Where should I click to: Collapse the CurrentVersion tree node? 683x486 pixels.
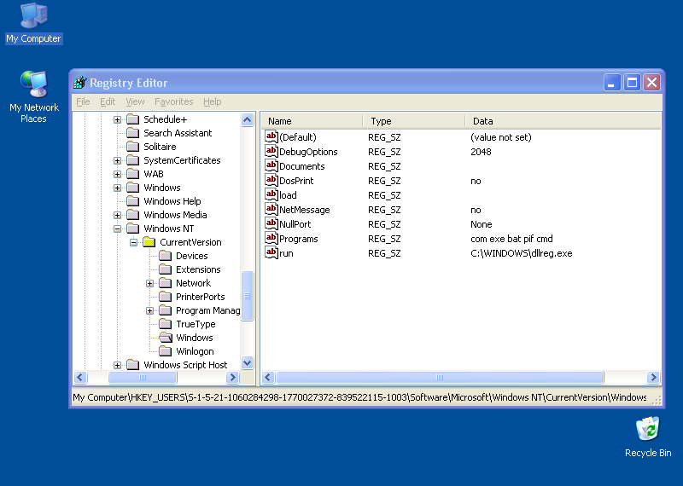(134, 242)
